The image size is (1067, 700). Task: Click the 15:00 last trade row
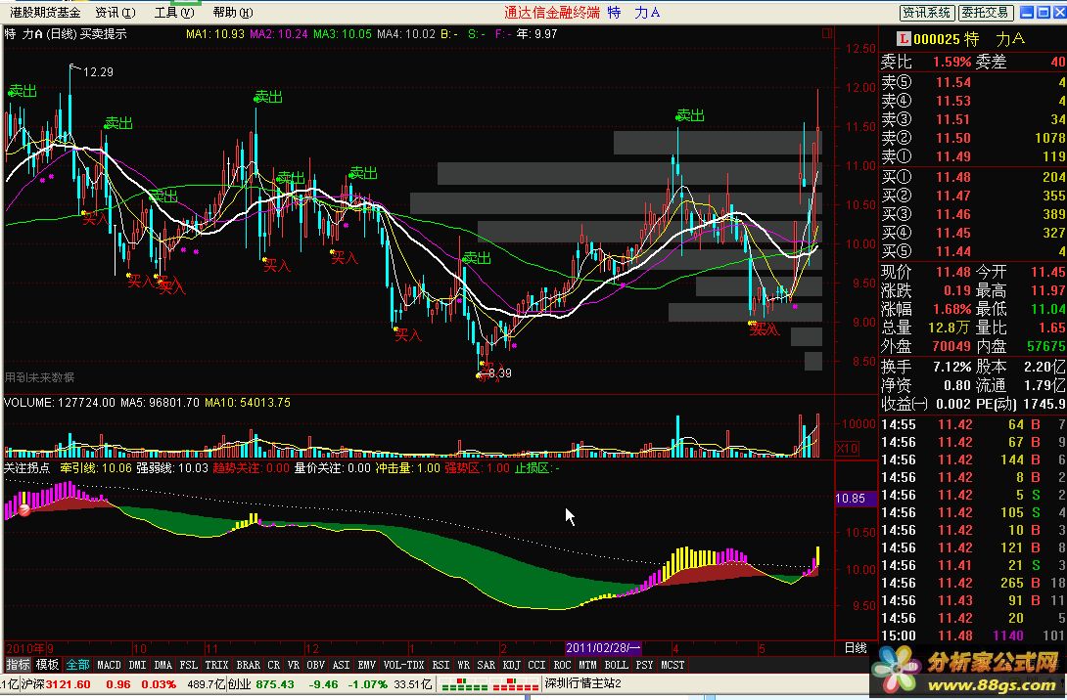(972, 636)
